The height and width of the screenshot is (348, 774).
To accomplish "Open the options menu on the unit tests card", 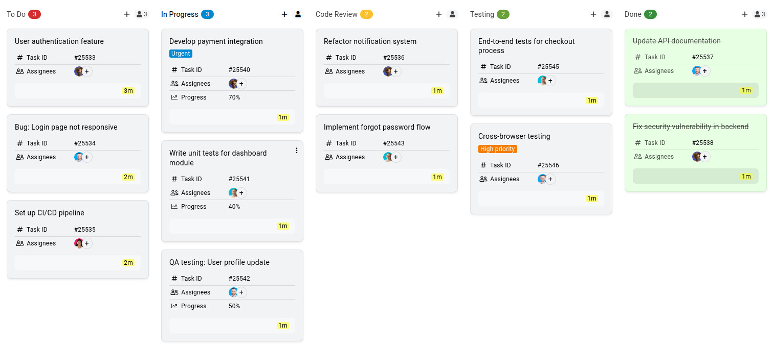I will (x=296, y=150).
